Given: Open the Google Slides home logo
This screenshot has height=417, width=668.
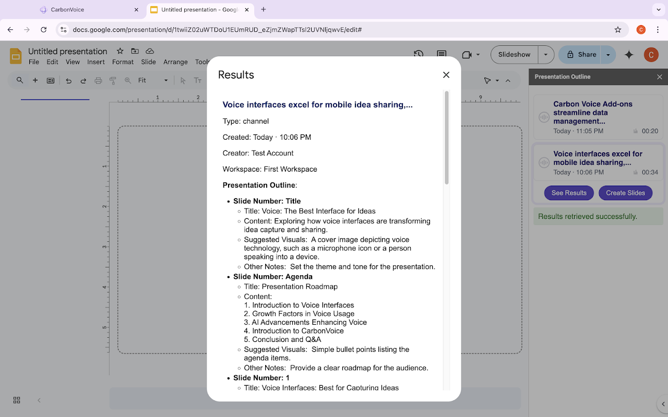Looking at the screenshot, I should point(16,56).
